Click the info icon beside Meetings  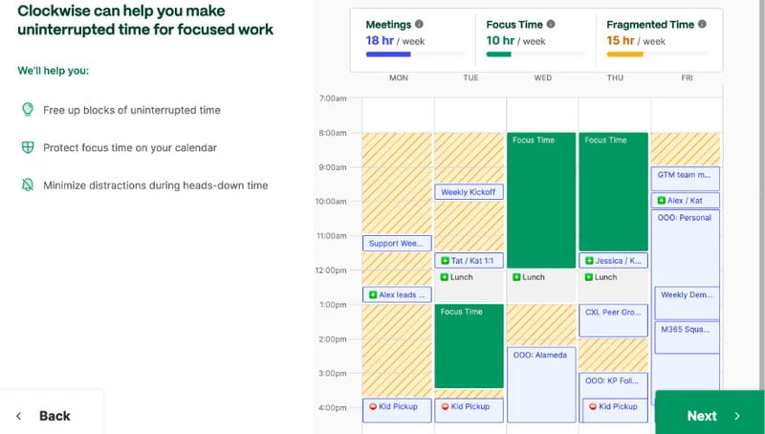click(419, 24)
